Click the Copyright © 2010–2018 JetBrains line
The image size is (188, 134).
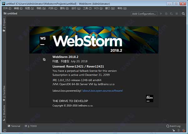pyautogui.click(x=73, y=106)
